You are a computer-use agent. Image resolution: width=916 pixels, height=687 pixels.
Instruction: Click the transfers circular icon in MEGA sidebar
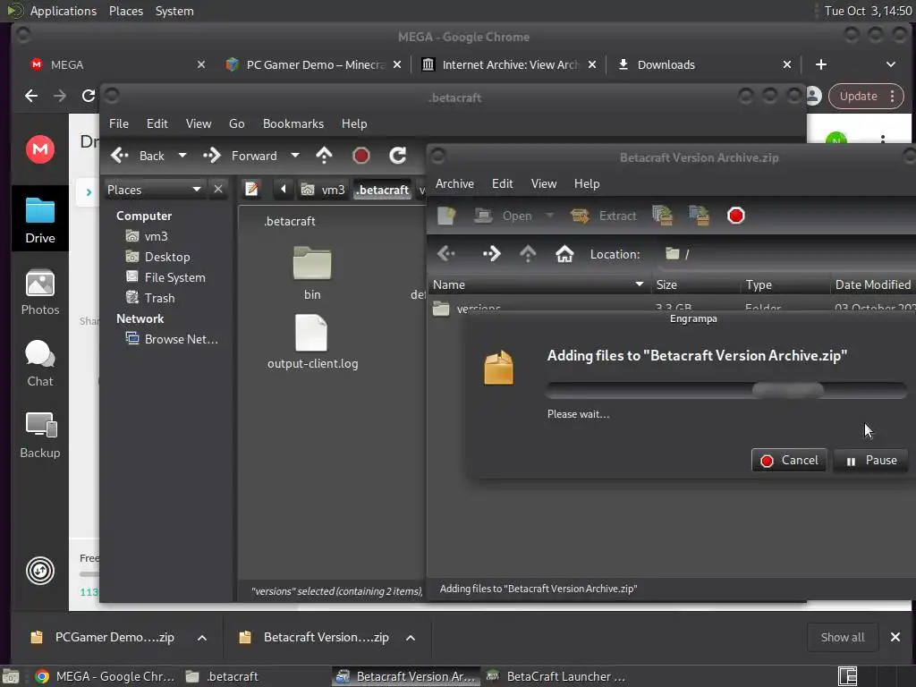click(x=39, y=571)
